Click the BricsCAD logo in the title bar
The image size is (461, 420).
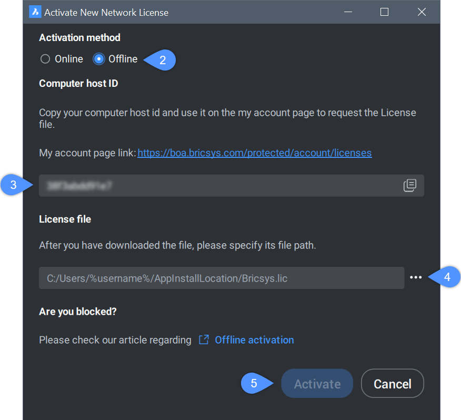tap(35, 12)
